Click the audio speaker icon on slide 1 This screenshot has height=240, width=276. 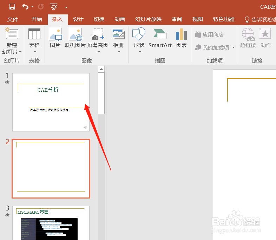coord(85,127)
